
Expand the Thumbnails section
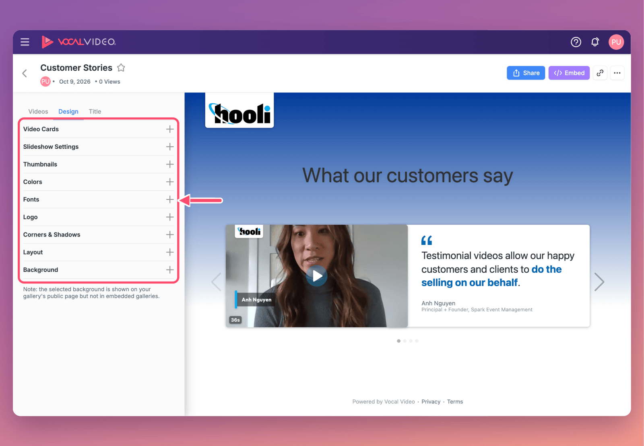click(x=99, y=164)
